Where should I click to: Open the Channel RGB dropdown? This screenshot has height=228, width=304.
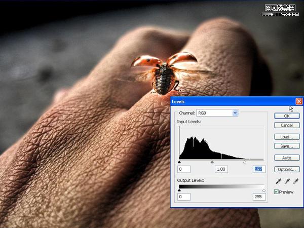pos(217,113)
